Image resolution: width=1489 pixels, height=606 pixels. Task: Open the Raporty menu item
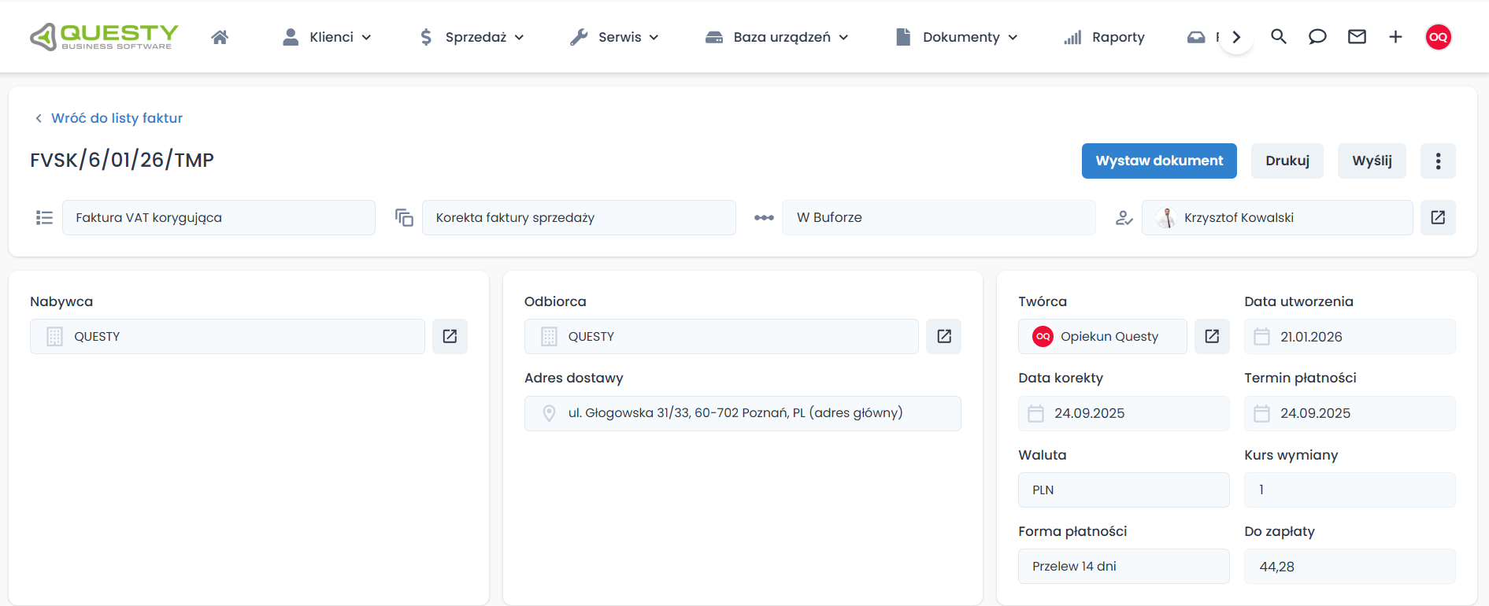(x=1104, y=37)
